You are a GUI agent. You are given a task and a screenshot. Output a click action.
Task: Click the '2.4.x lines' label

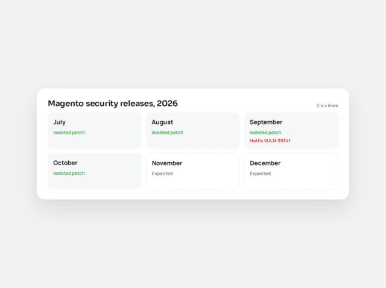327,105
